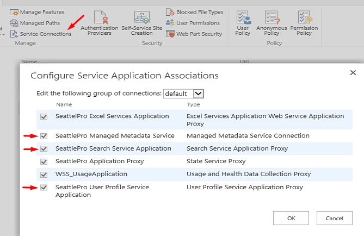
Task: Click 'User Profile Service Application Proxy' cell
Action: point(245,187)
